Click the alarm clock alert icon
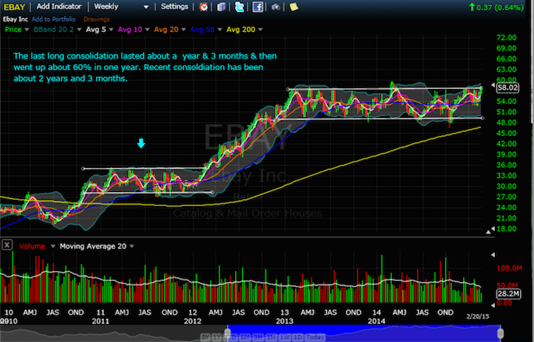This screenshot has height=342, width=534. [x=204, y=7]
